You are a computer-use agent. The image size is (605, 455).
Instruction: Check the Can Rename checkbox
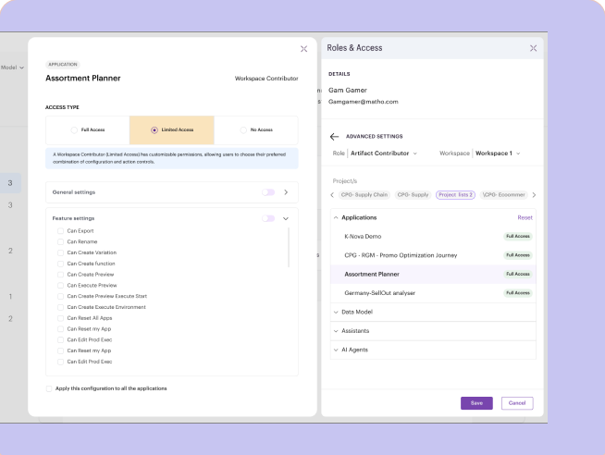coord(60,241)
